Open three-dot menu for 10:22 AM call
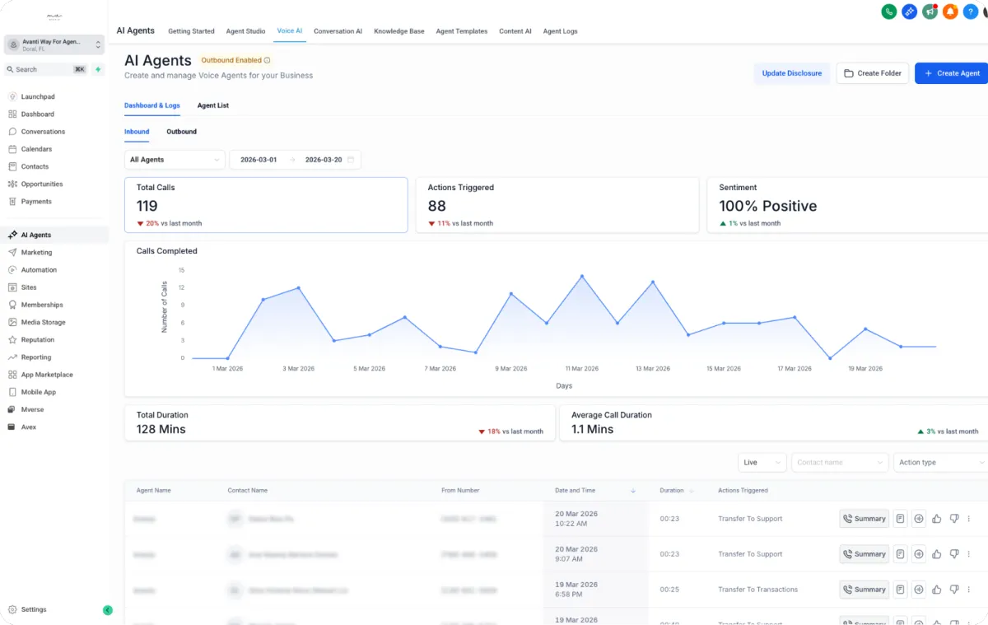Image resolution: width=988 pixels, height=625 pixels. pos(969,519)
